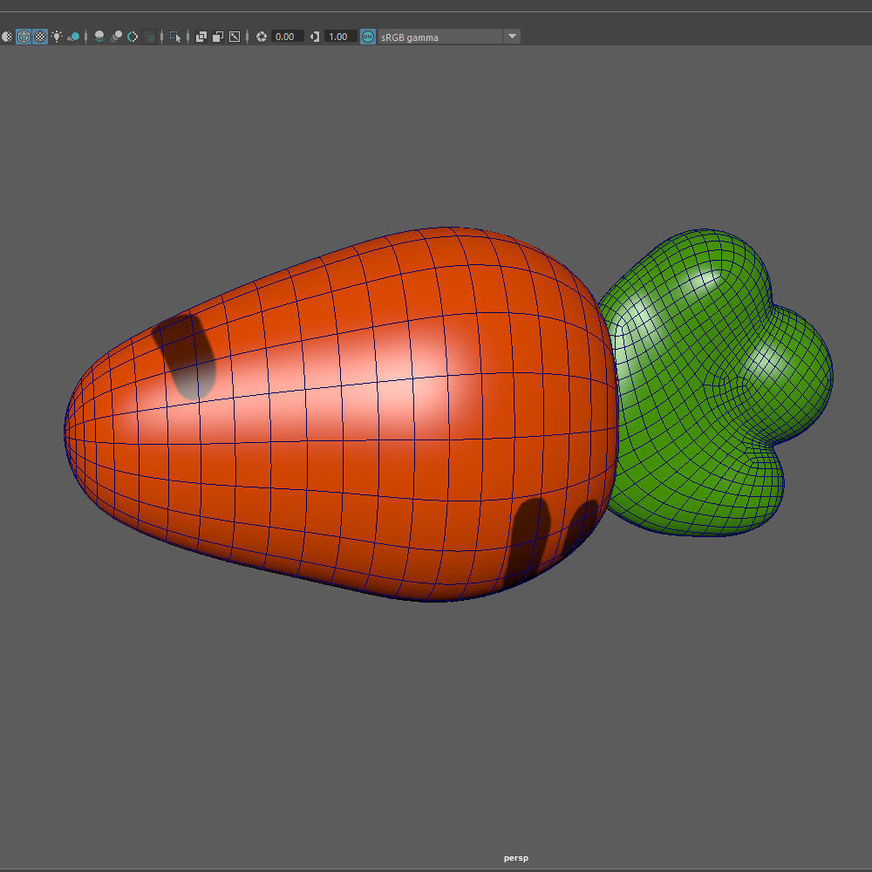This screenshot has width=872, height=872.
Task: Toggle XRay joints icon
Action: [235, 37]
